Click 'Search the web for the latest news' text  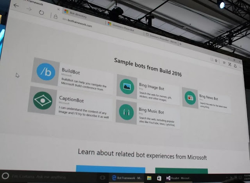click(213, 105)
